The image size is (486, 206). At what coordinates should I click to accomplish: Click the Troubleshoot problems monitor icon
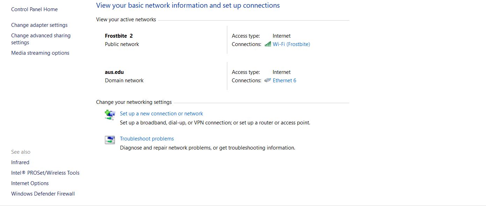click(110, 140)
